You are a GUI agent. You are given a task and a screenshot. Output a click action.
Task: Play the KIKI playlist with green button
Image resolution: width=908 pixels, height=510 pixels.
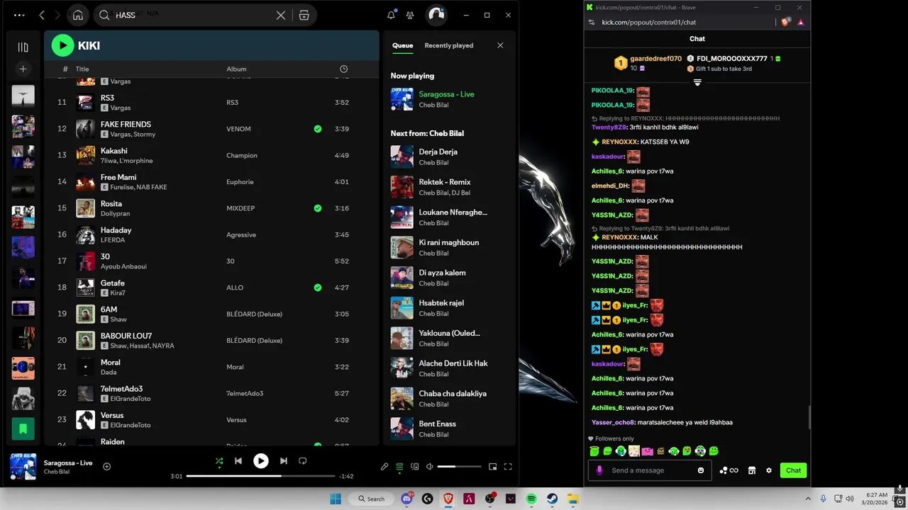pos(62,45)
